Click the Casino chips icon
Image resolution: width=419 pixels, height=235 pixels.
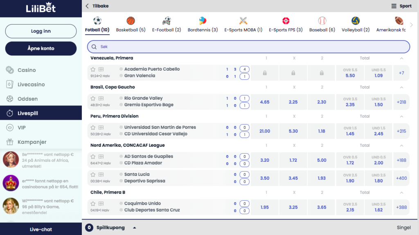pos(10,70)
